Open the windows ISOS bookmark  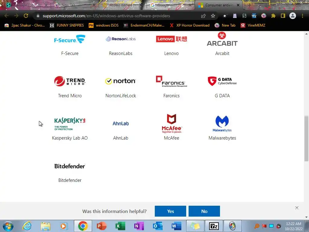pos(104,25)
